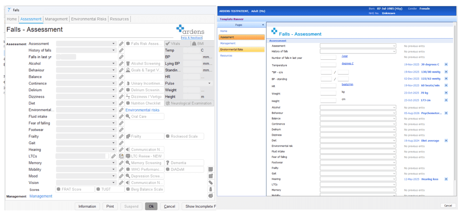Open the Depression Screening template
Image resolution: width=462 pixels, height=215 pixels.
tap(145, 176)
